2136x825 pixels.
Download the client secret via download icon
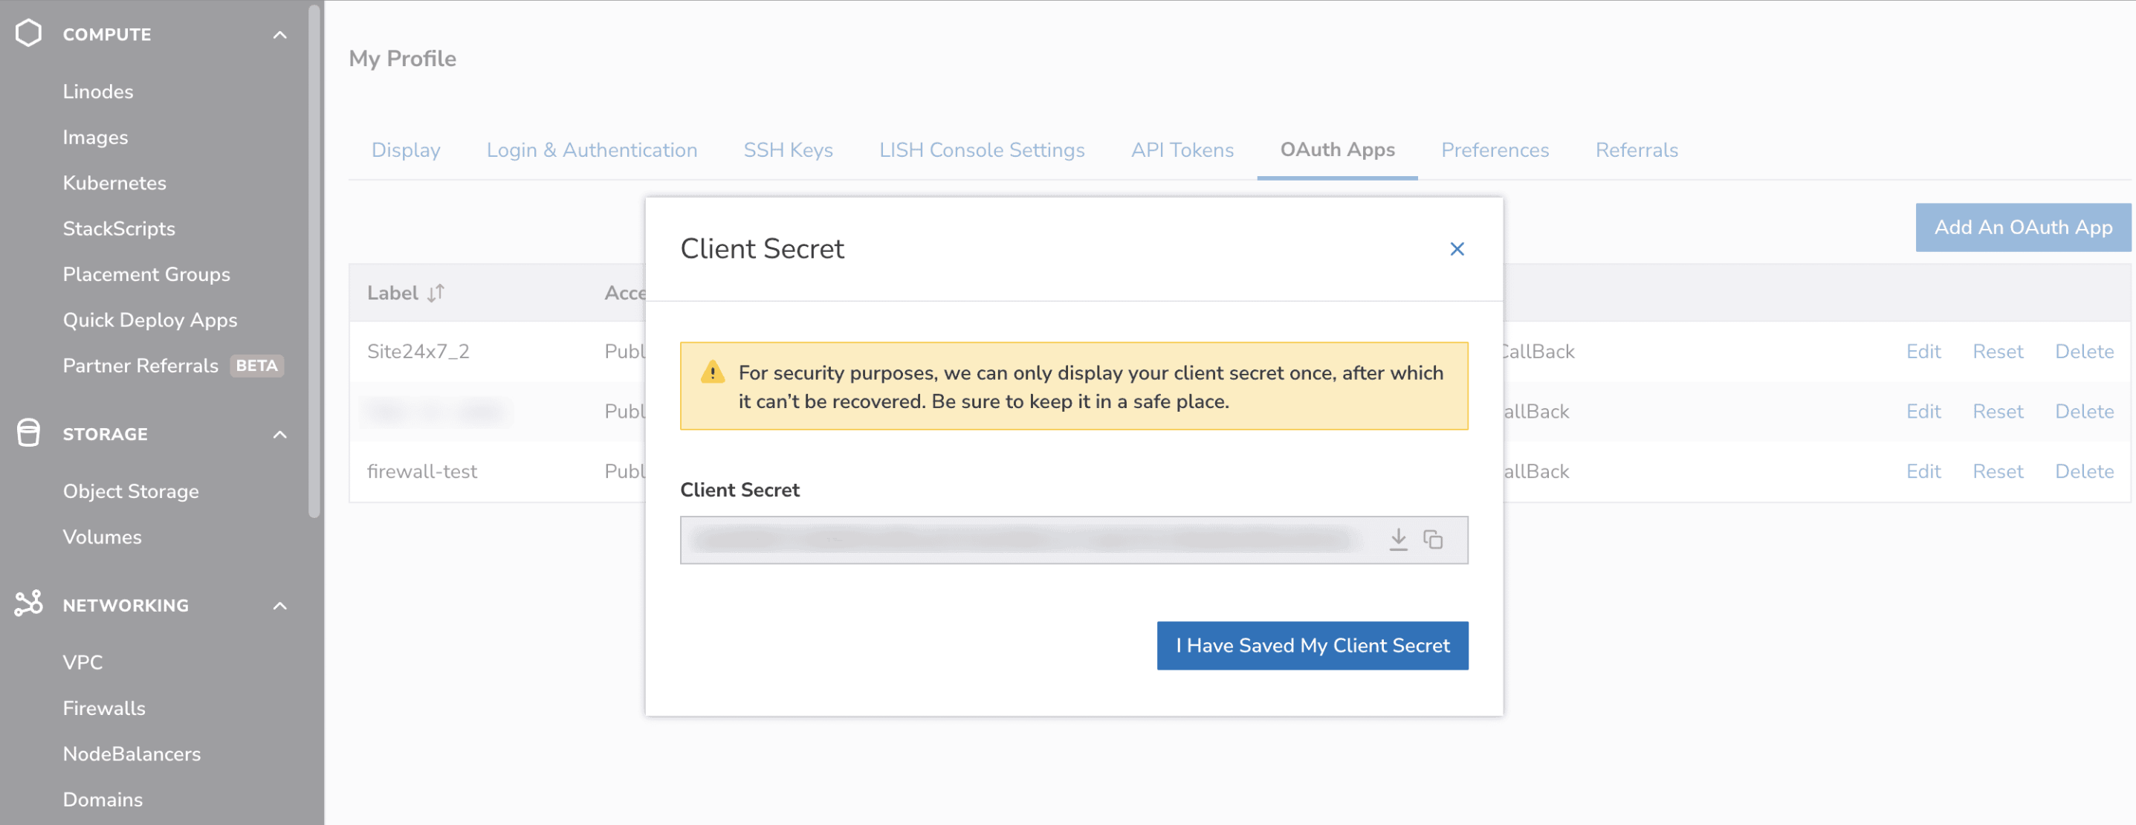1399,539
